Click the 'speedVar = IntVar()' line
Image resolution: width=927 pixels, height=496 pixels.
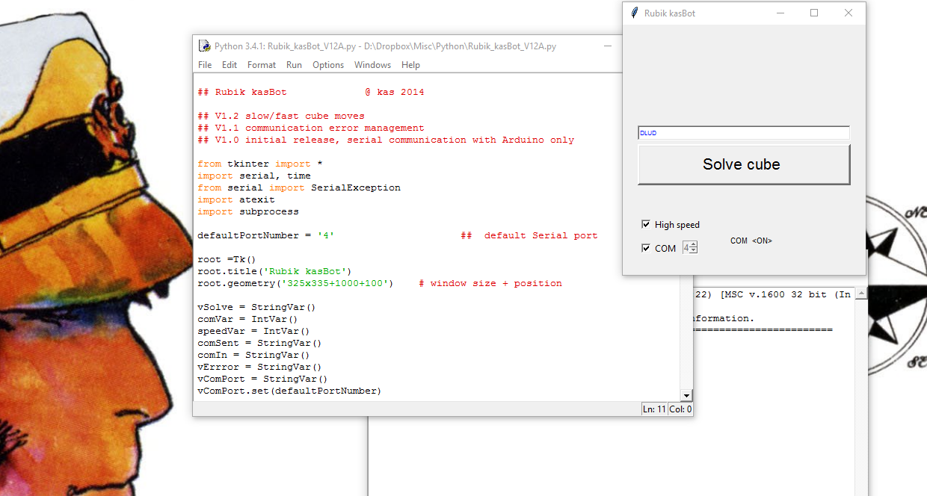point(254,331)
